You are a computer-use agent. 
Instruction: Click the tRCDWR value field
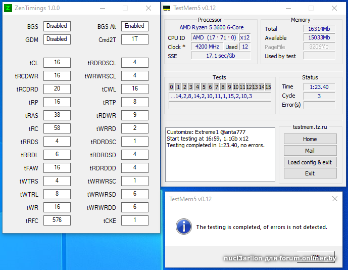coord(57,76)
